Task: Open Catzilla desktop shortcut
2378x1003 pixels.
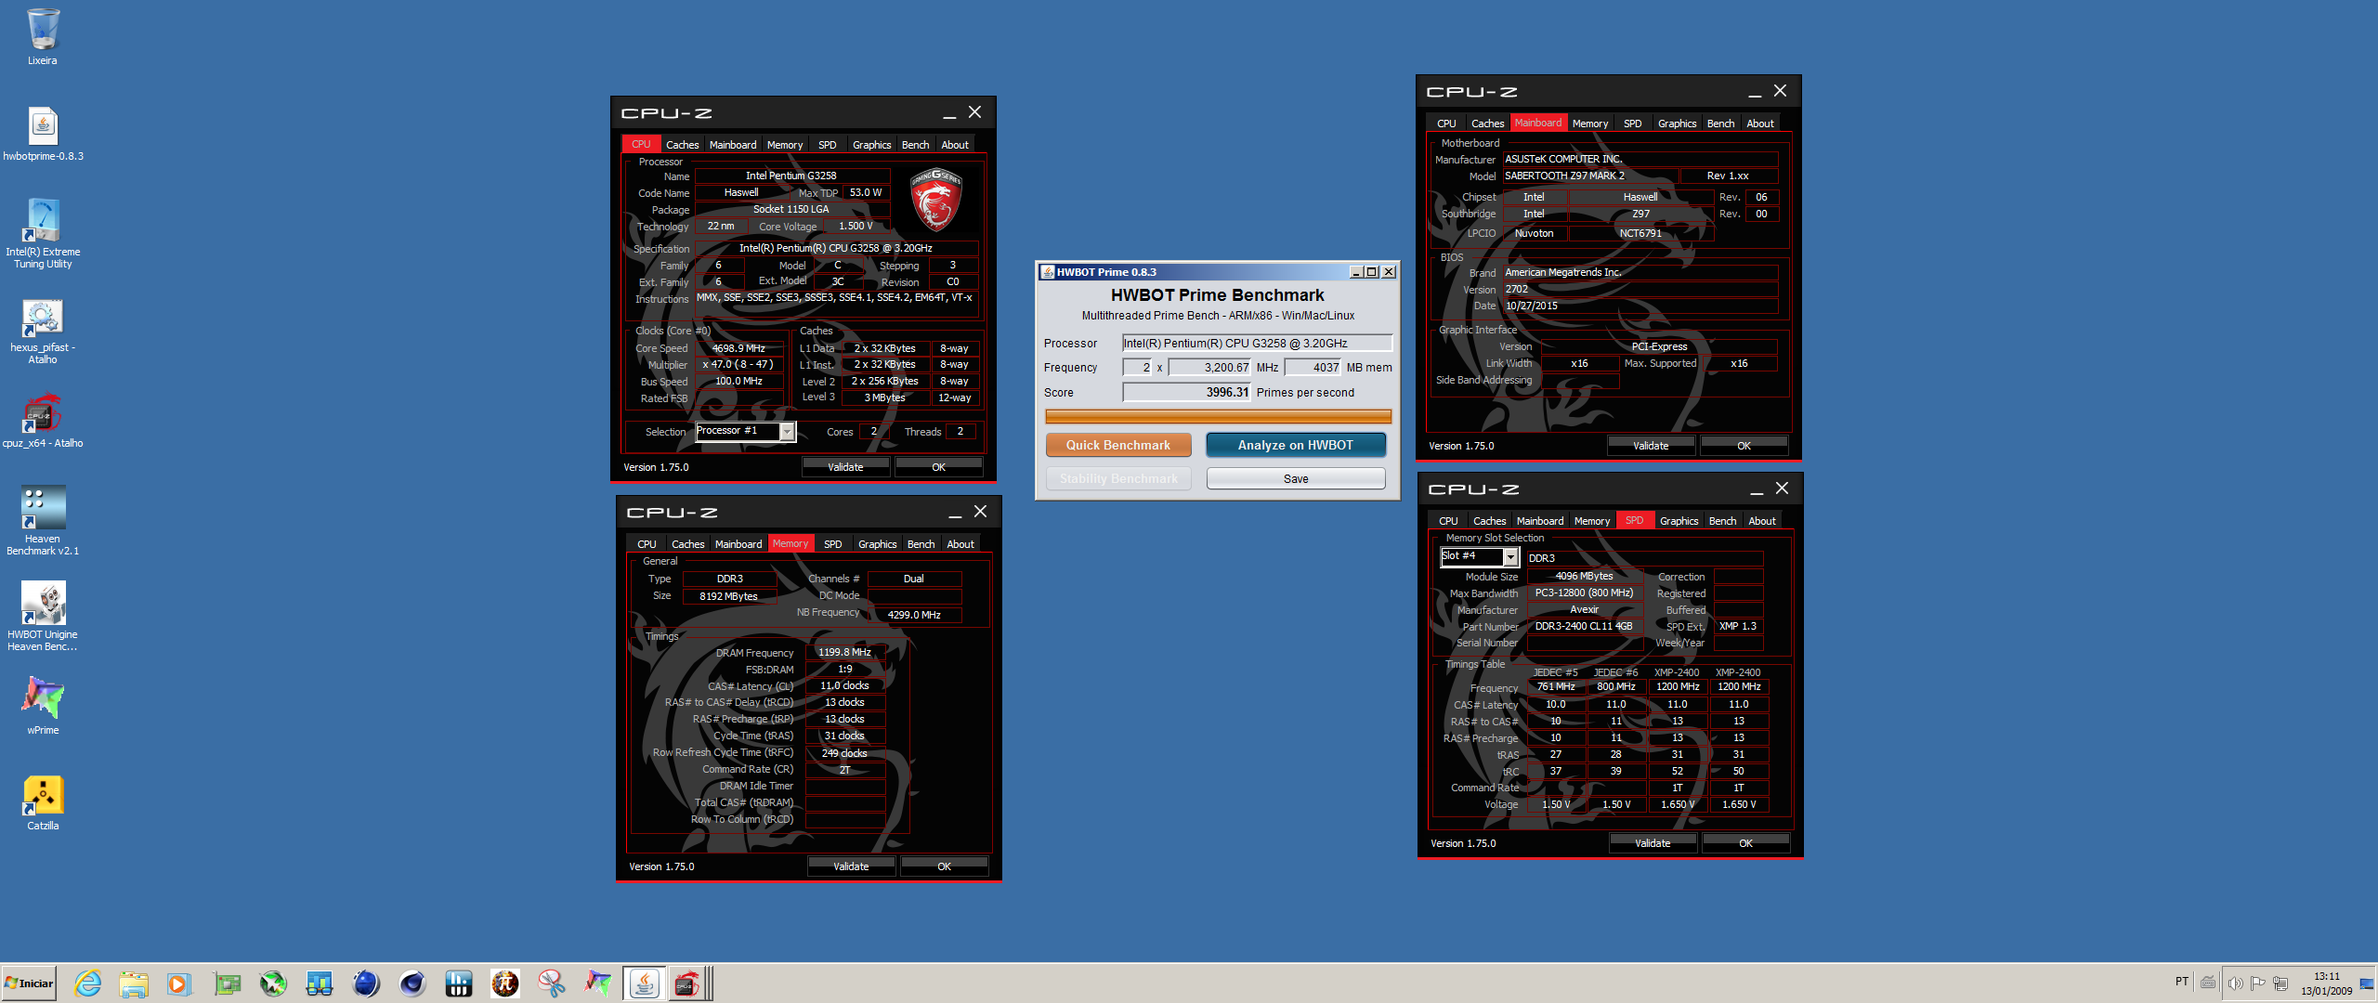Action: [x=43, y=803]
